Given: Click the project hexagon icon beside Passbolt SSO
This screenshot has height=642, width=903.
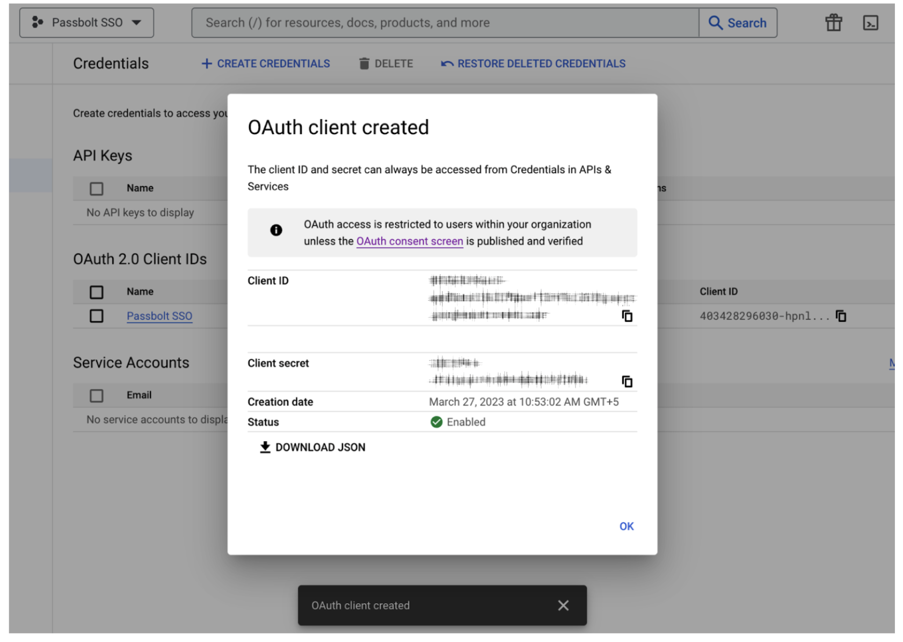Looking at the screenshot, I should (x=37, y=22).
